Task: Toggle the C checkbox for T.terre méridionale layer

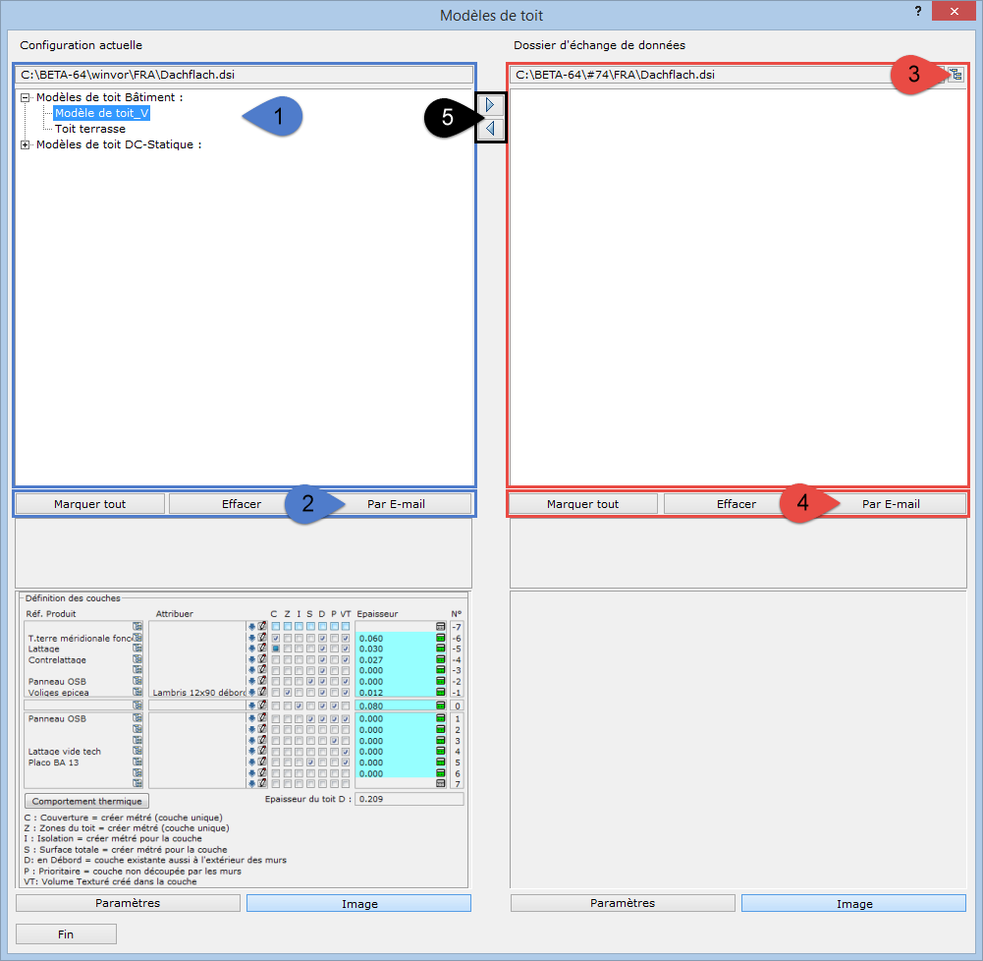Action: click(x=276, y=638)
